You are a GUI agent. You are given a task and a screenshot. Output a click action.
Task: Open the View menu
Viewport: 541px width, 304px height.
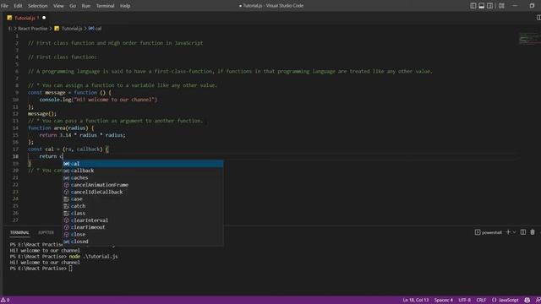58,6
